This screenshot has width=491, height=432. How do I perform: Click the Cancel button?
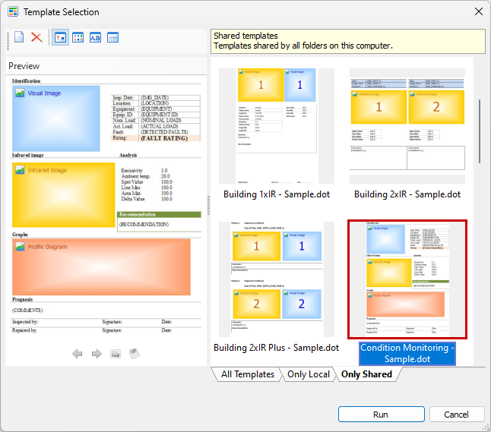[457, 415]
